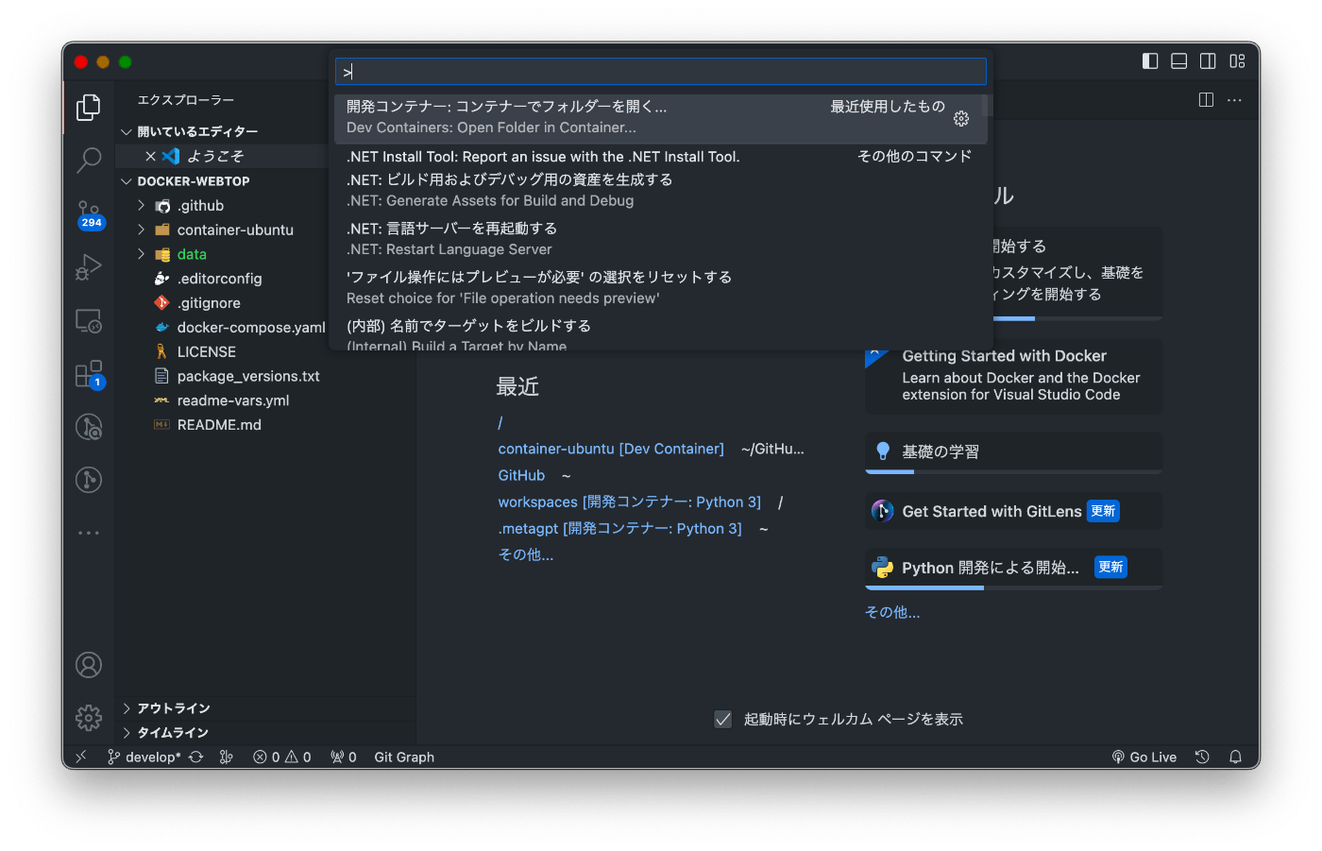Open notifications bell icon
This screenshot has width=1322, height=851.
pos(1235,757)
